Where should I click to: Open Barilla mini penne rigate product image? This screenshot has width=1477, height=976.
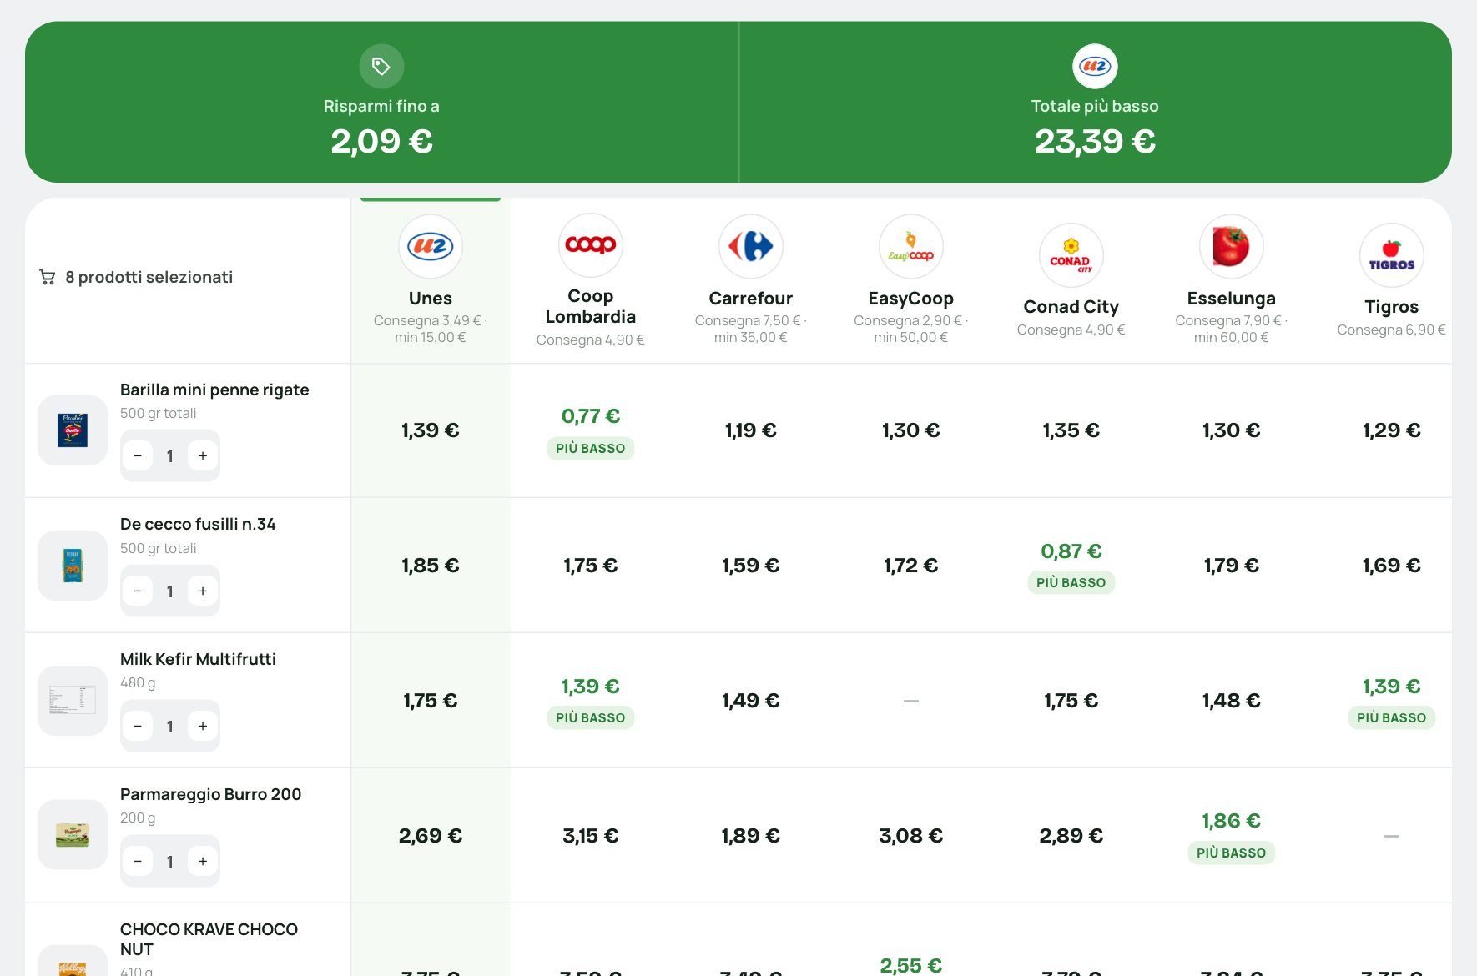(x=73, y=430)
